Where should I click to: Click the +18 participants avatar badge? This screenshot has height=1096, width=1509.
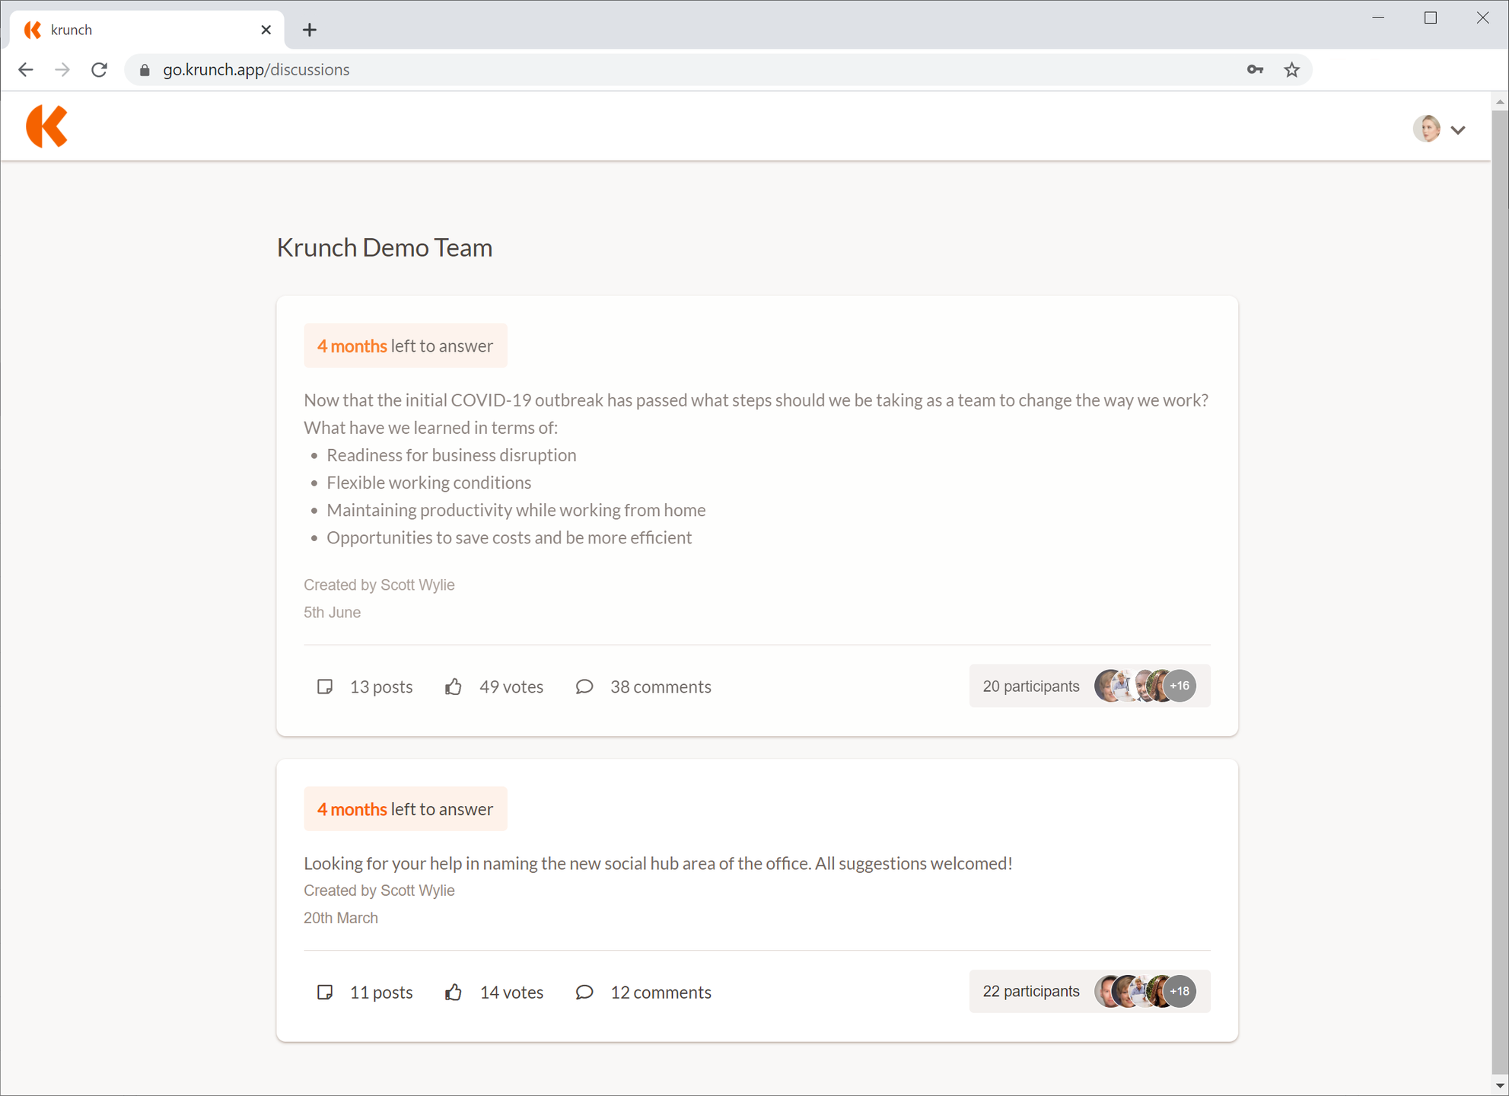1180,991
